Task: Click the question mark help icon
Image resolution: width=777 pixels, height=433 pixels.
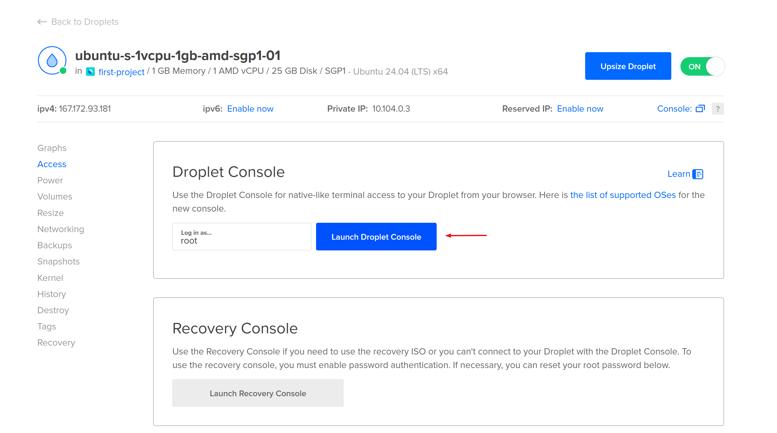Action: click(717, 109)
